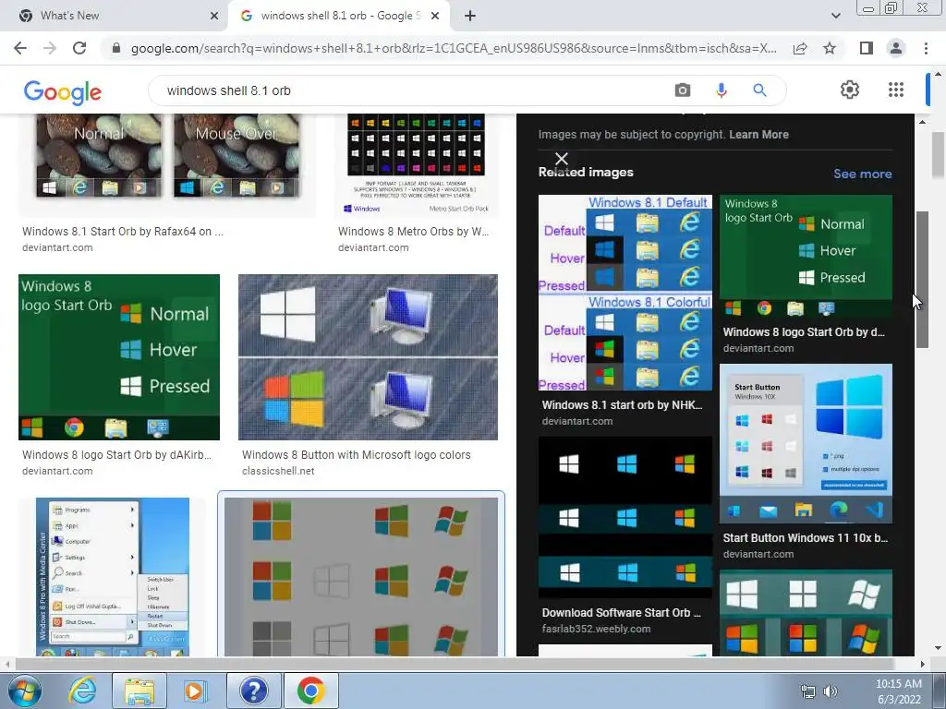Screen dimensions: 946x709
Task: Open the Learn More copyright link
Action: click(x=758, y=135)
